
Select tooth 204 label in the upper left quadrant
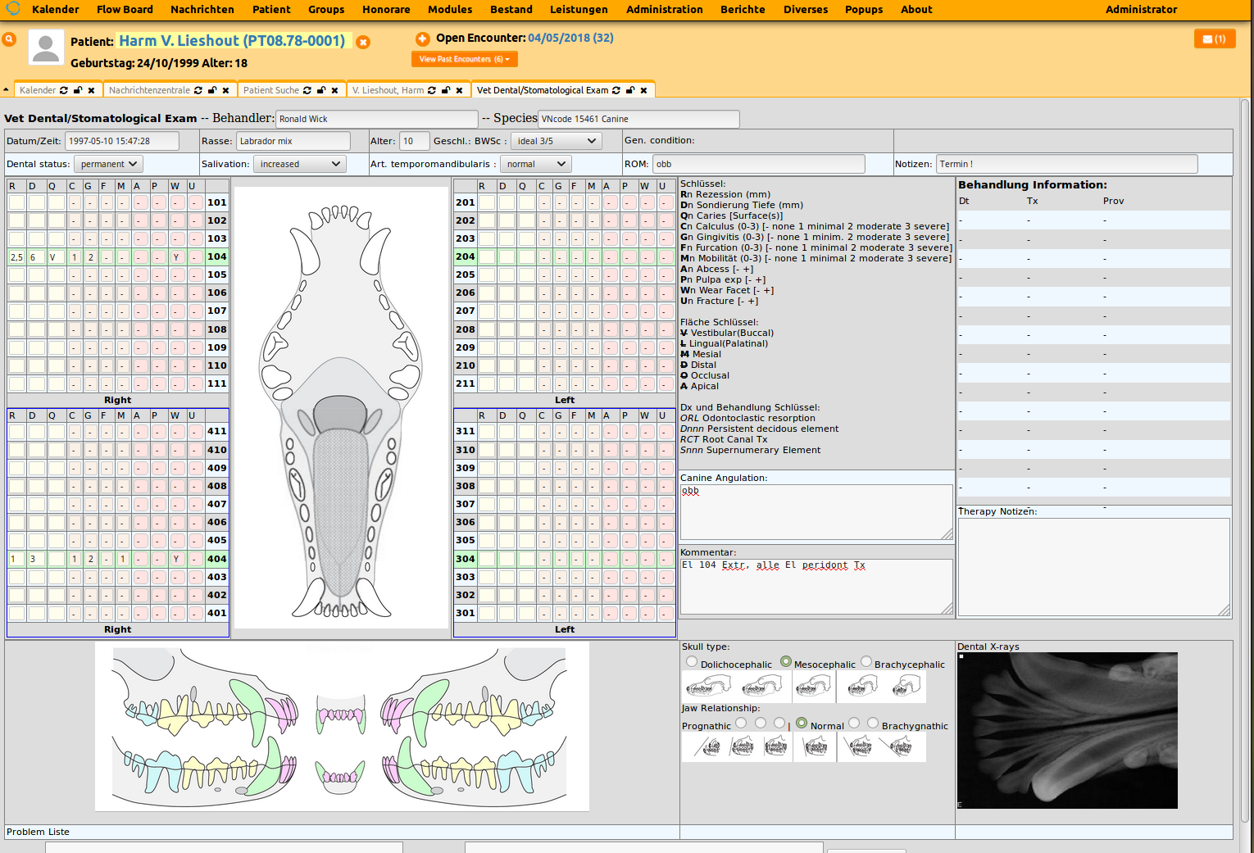coord(466,256)
